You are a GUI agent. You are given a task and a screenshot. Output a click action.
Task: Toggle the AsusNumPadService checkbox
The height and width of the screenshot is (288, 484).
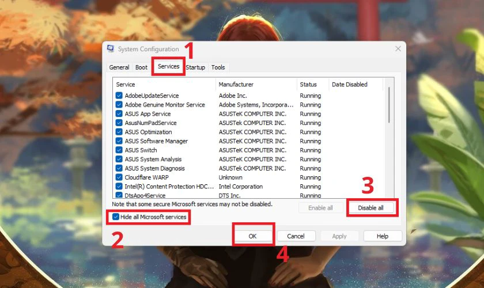click(x=119, y=123)
